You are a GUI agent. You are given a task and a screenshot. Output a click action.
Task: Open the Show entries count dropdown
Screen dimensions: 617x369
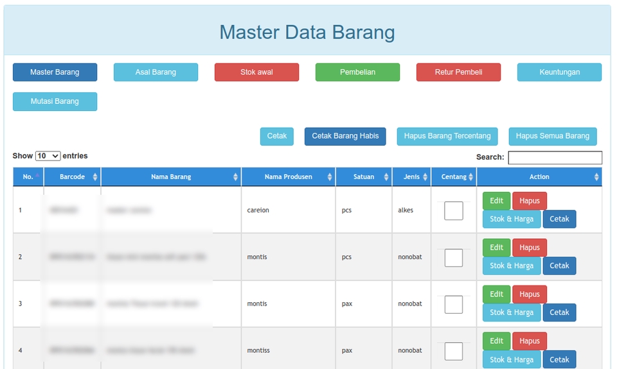point(48,156)
